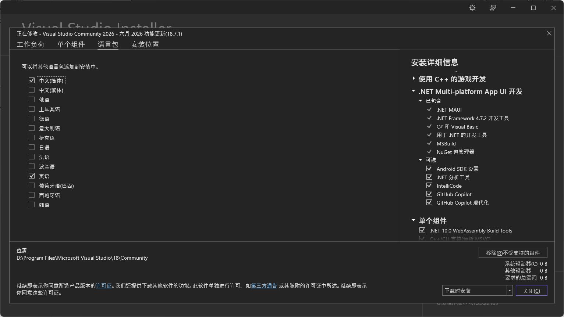Toggle .NET 10.0 WebAssembly Build Tools
Image resolution: width=564 pixels, height=317 pixels.
pyautogui.click(x=422, y=230)
